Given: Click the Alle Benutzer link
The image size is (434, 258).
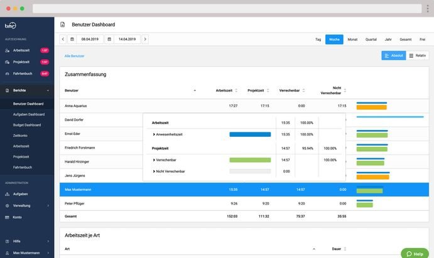Looking at the screenshot, I should 74,56.
